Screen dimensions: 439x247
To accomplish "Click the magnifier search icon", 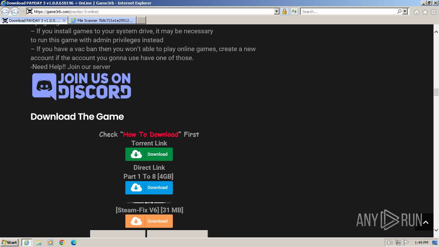I will tap(399, 11).
